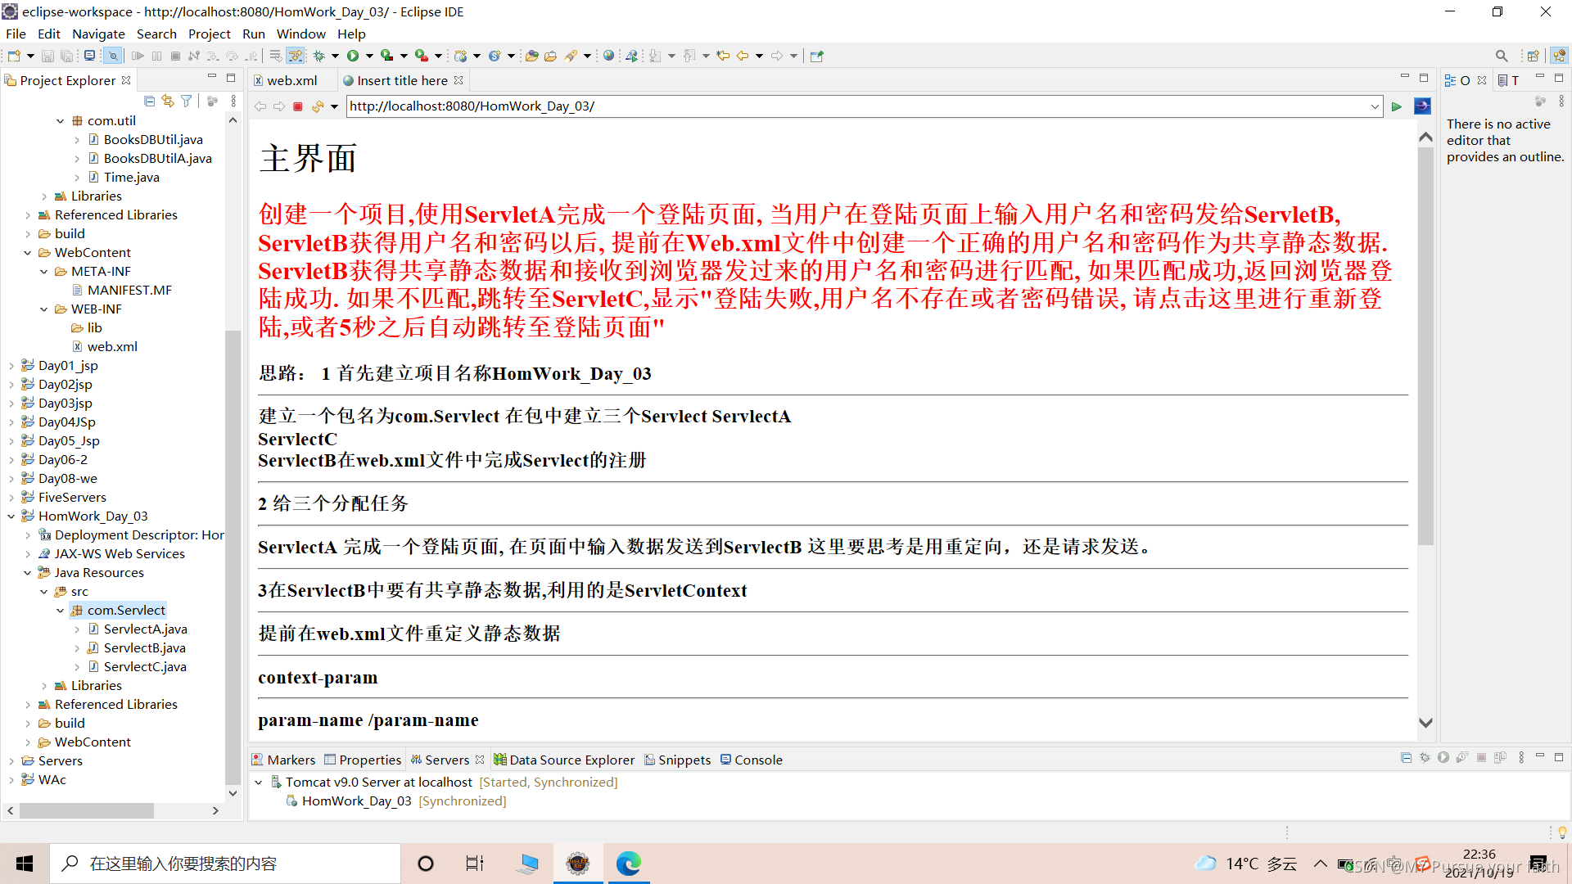Toggle the highlighted Skip All Breakpoints button
Viewport: 1572px width, 884px height.
click(x=113, y=56)
